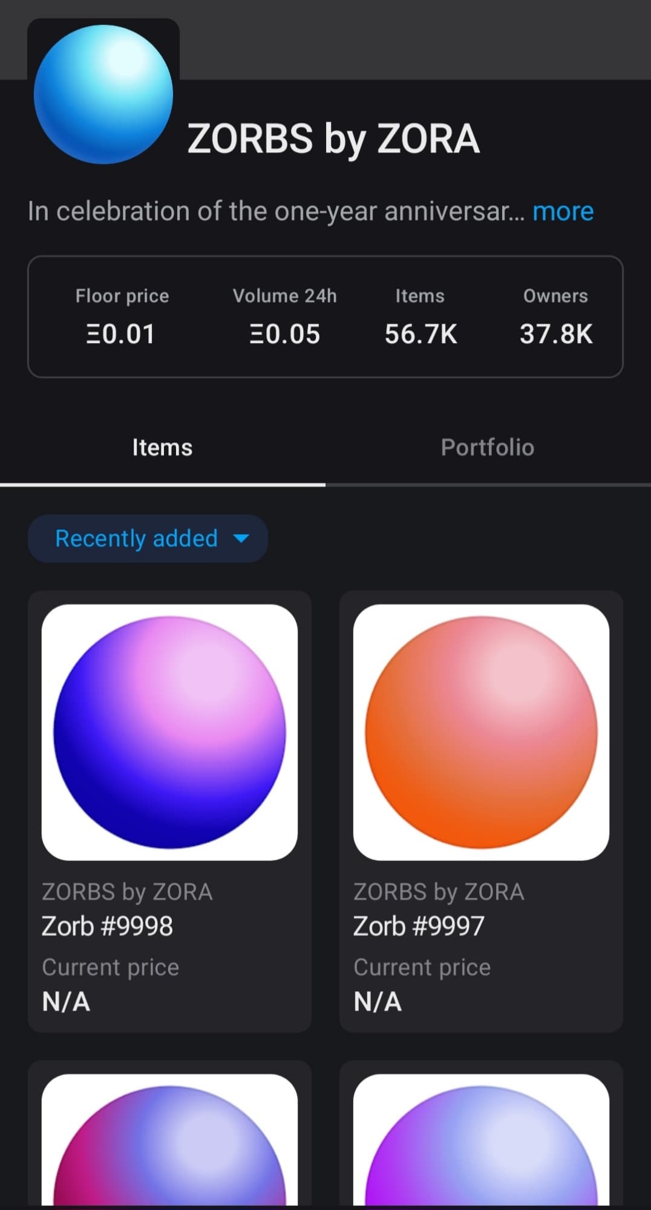Tap the ZORBS collection blue orb avatar
Viewport: 651px width, 1210px height.
point(103,94)
